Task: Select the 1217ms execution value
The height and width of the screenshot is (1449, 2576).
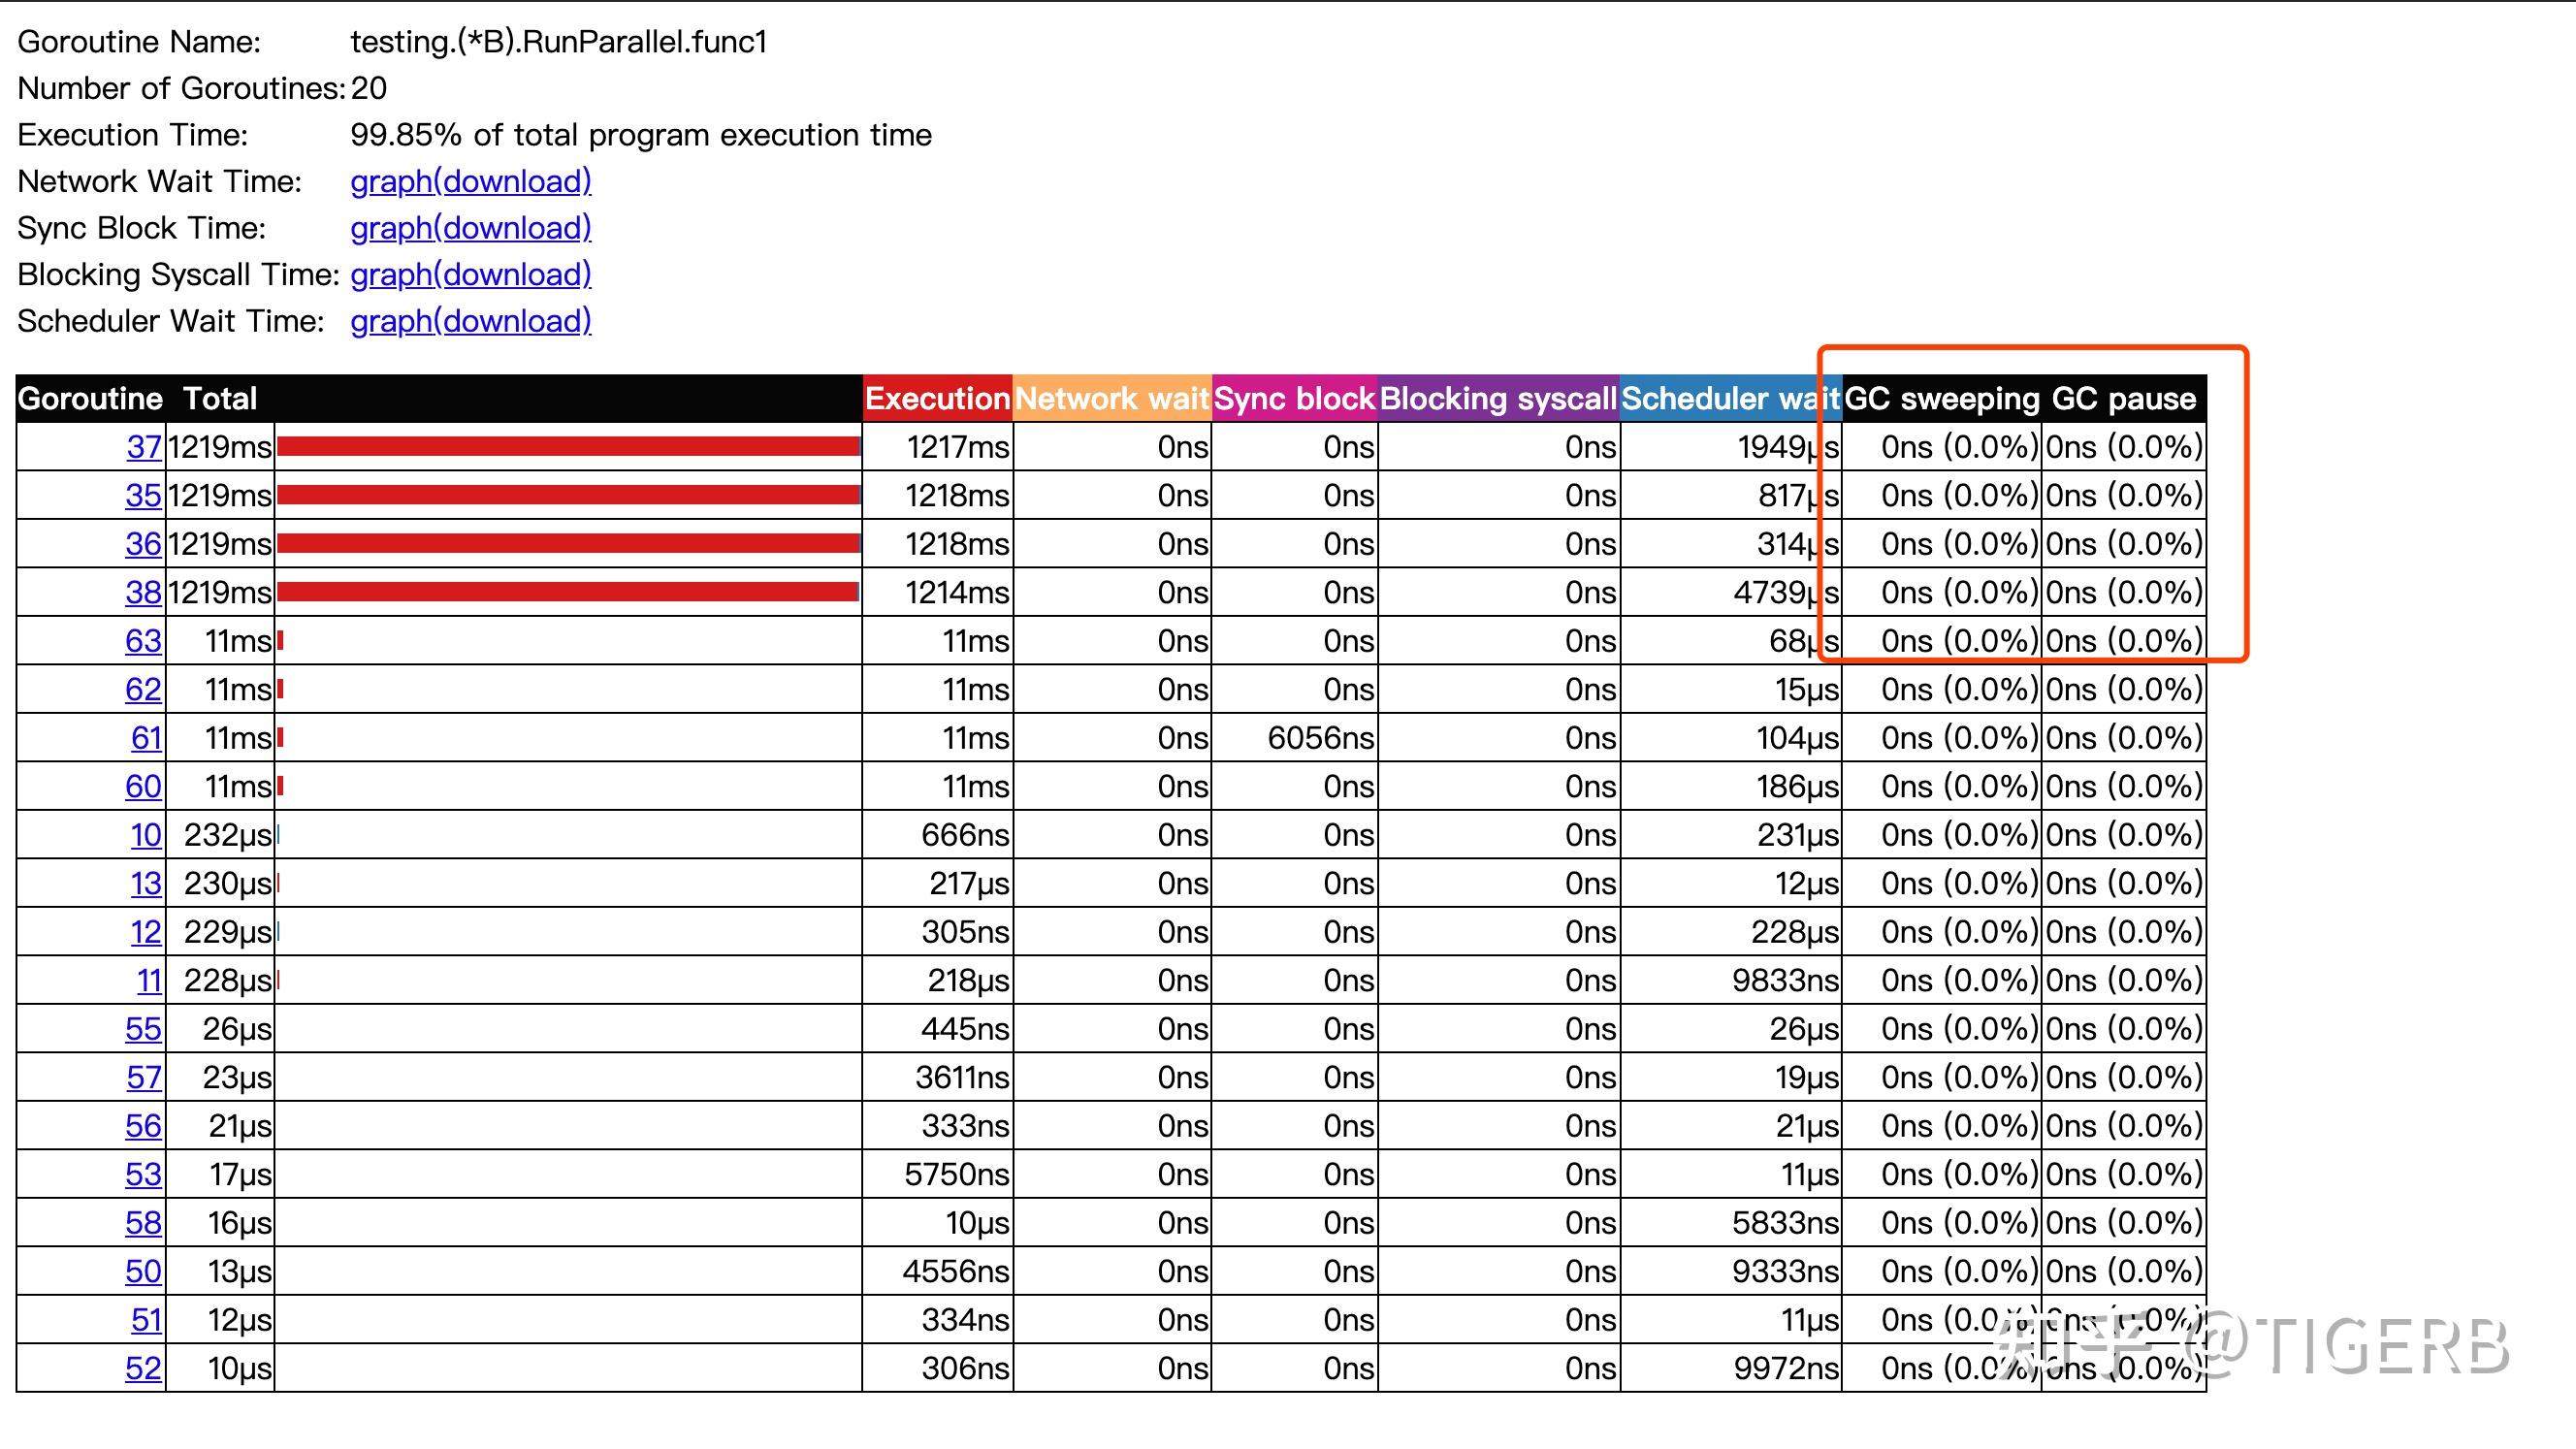Action: click(958, 447)
